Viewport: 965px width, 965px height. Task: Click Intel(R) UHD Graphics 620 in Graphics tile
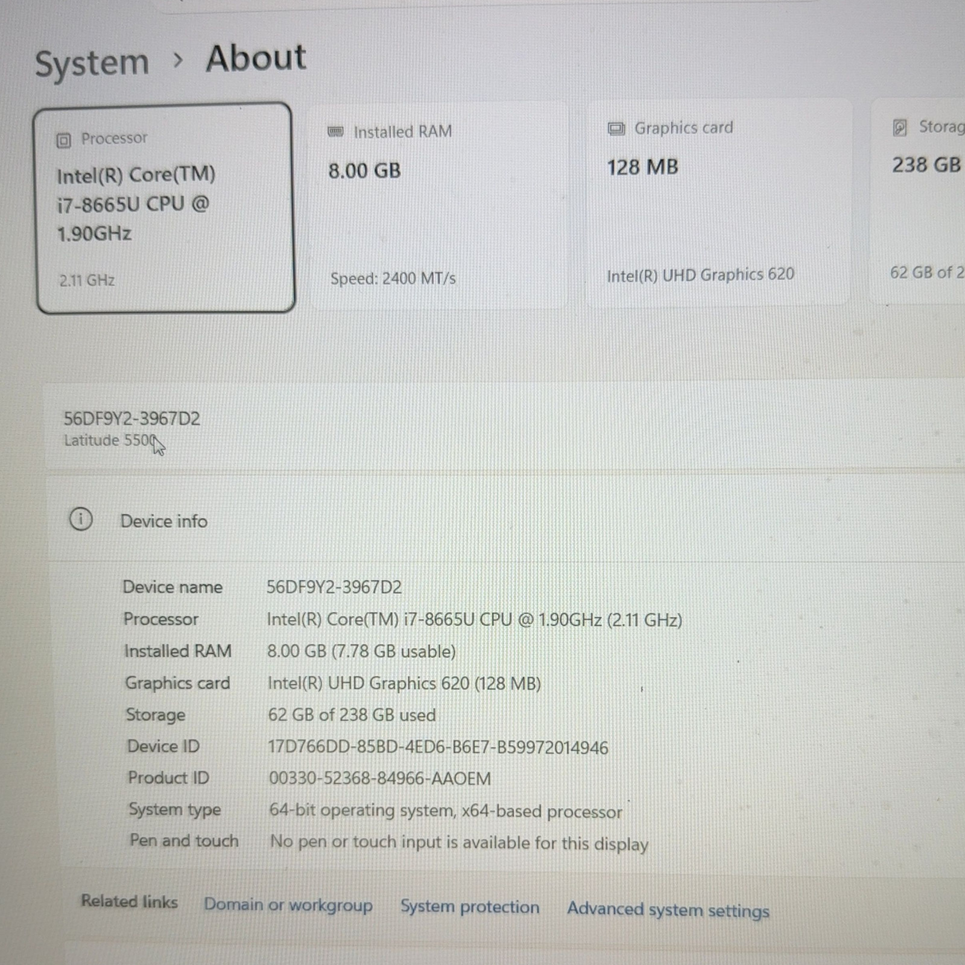click(x=700, y=275)
